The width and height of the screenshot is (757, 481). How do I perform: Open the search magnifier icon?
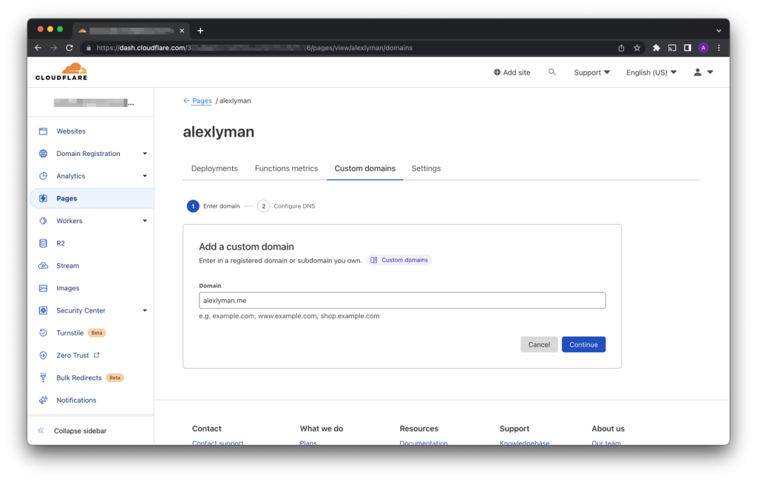click(552, 72)
